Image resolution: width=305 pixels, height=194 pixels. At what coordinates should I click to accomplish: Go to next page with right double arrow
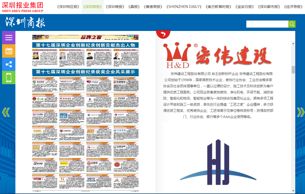click(x=301, y=112)
